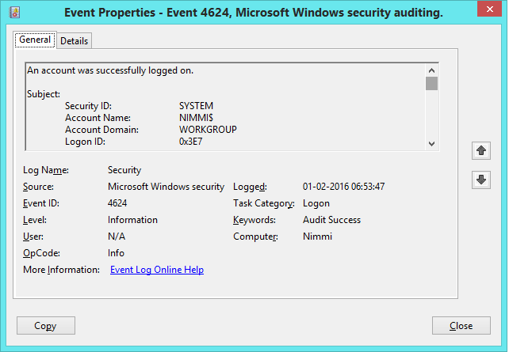This screenshot has width=509, height=352.
Task: Switch to the General tab
Action: (35, 40)
